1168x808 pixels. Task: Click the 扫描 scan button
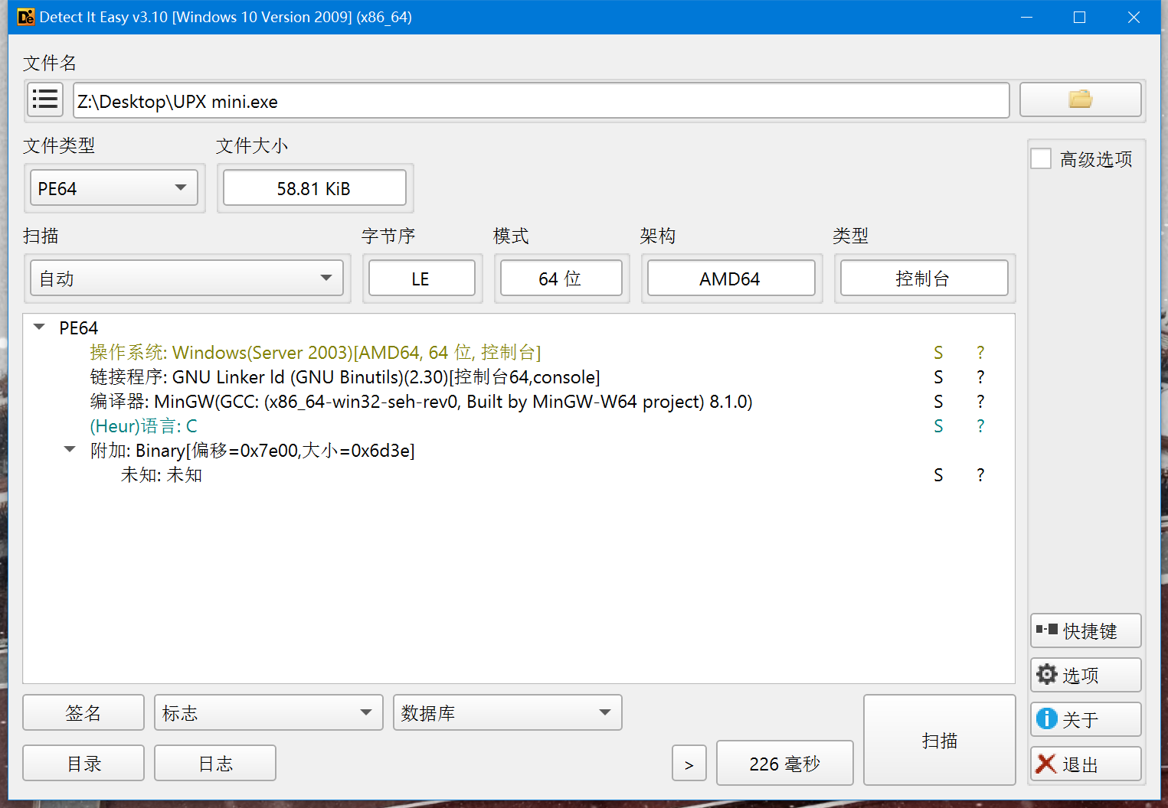(x=940, y=740)
